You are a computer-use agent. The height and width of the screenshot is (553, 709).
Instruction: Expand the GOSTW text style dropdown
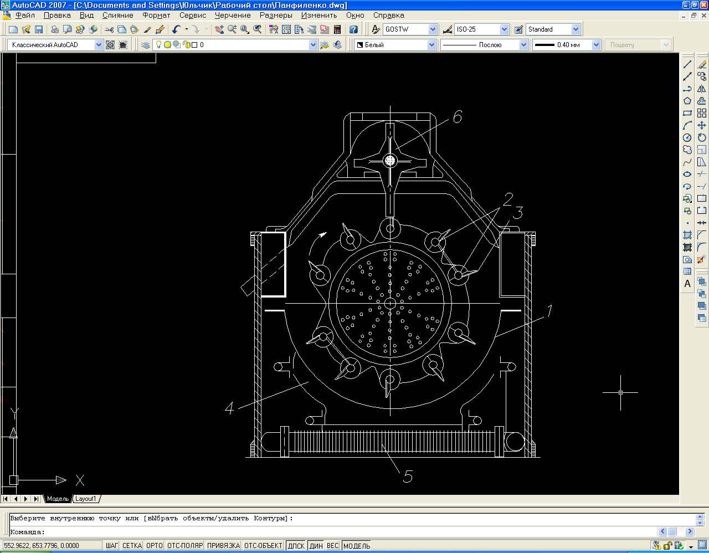click(x=433, y=29)
